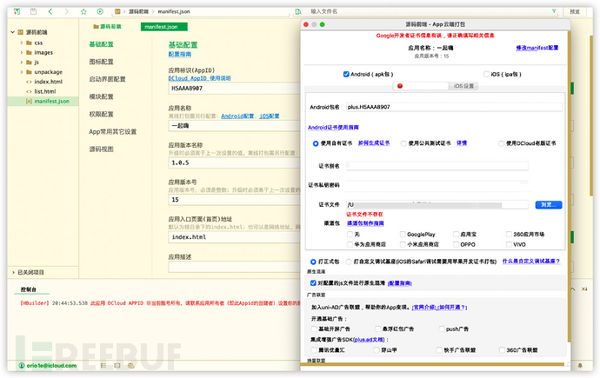The width and height of the screenshot is (600, 378).
Task: Check the GooglePlay channel checkbox
Action: pos(403,234)
